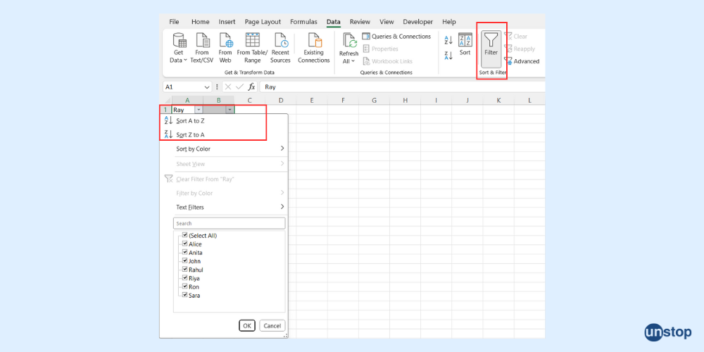Switch to the View tab
This screenshot has width=704, height=352.
[x=386, y=22]
